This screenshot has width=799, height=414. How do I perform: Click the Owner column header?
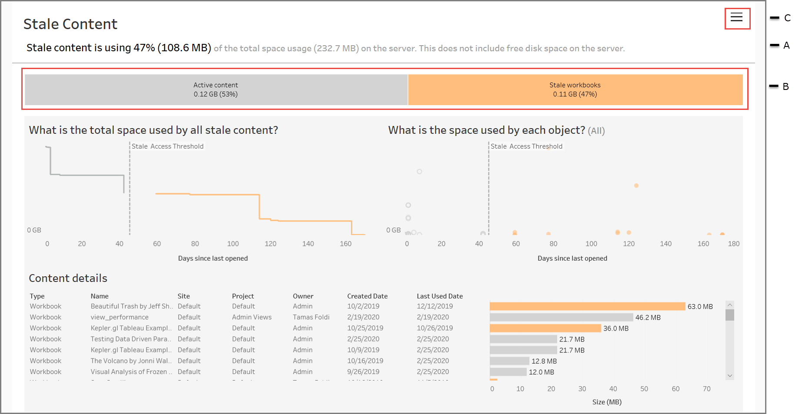click(x=303, y=296)
